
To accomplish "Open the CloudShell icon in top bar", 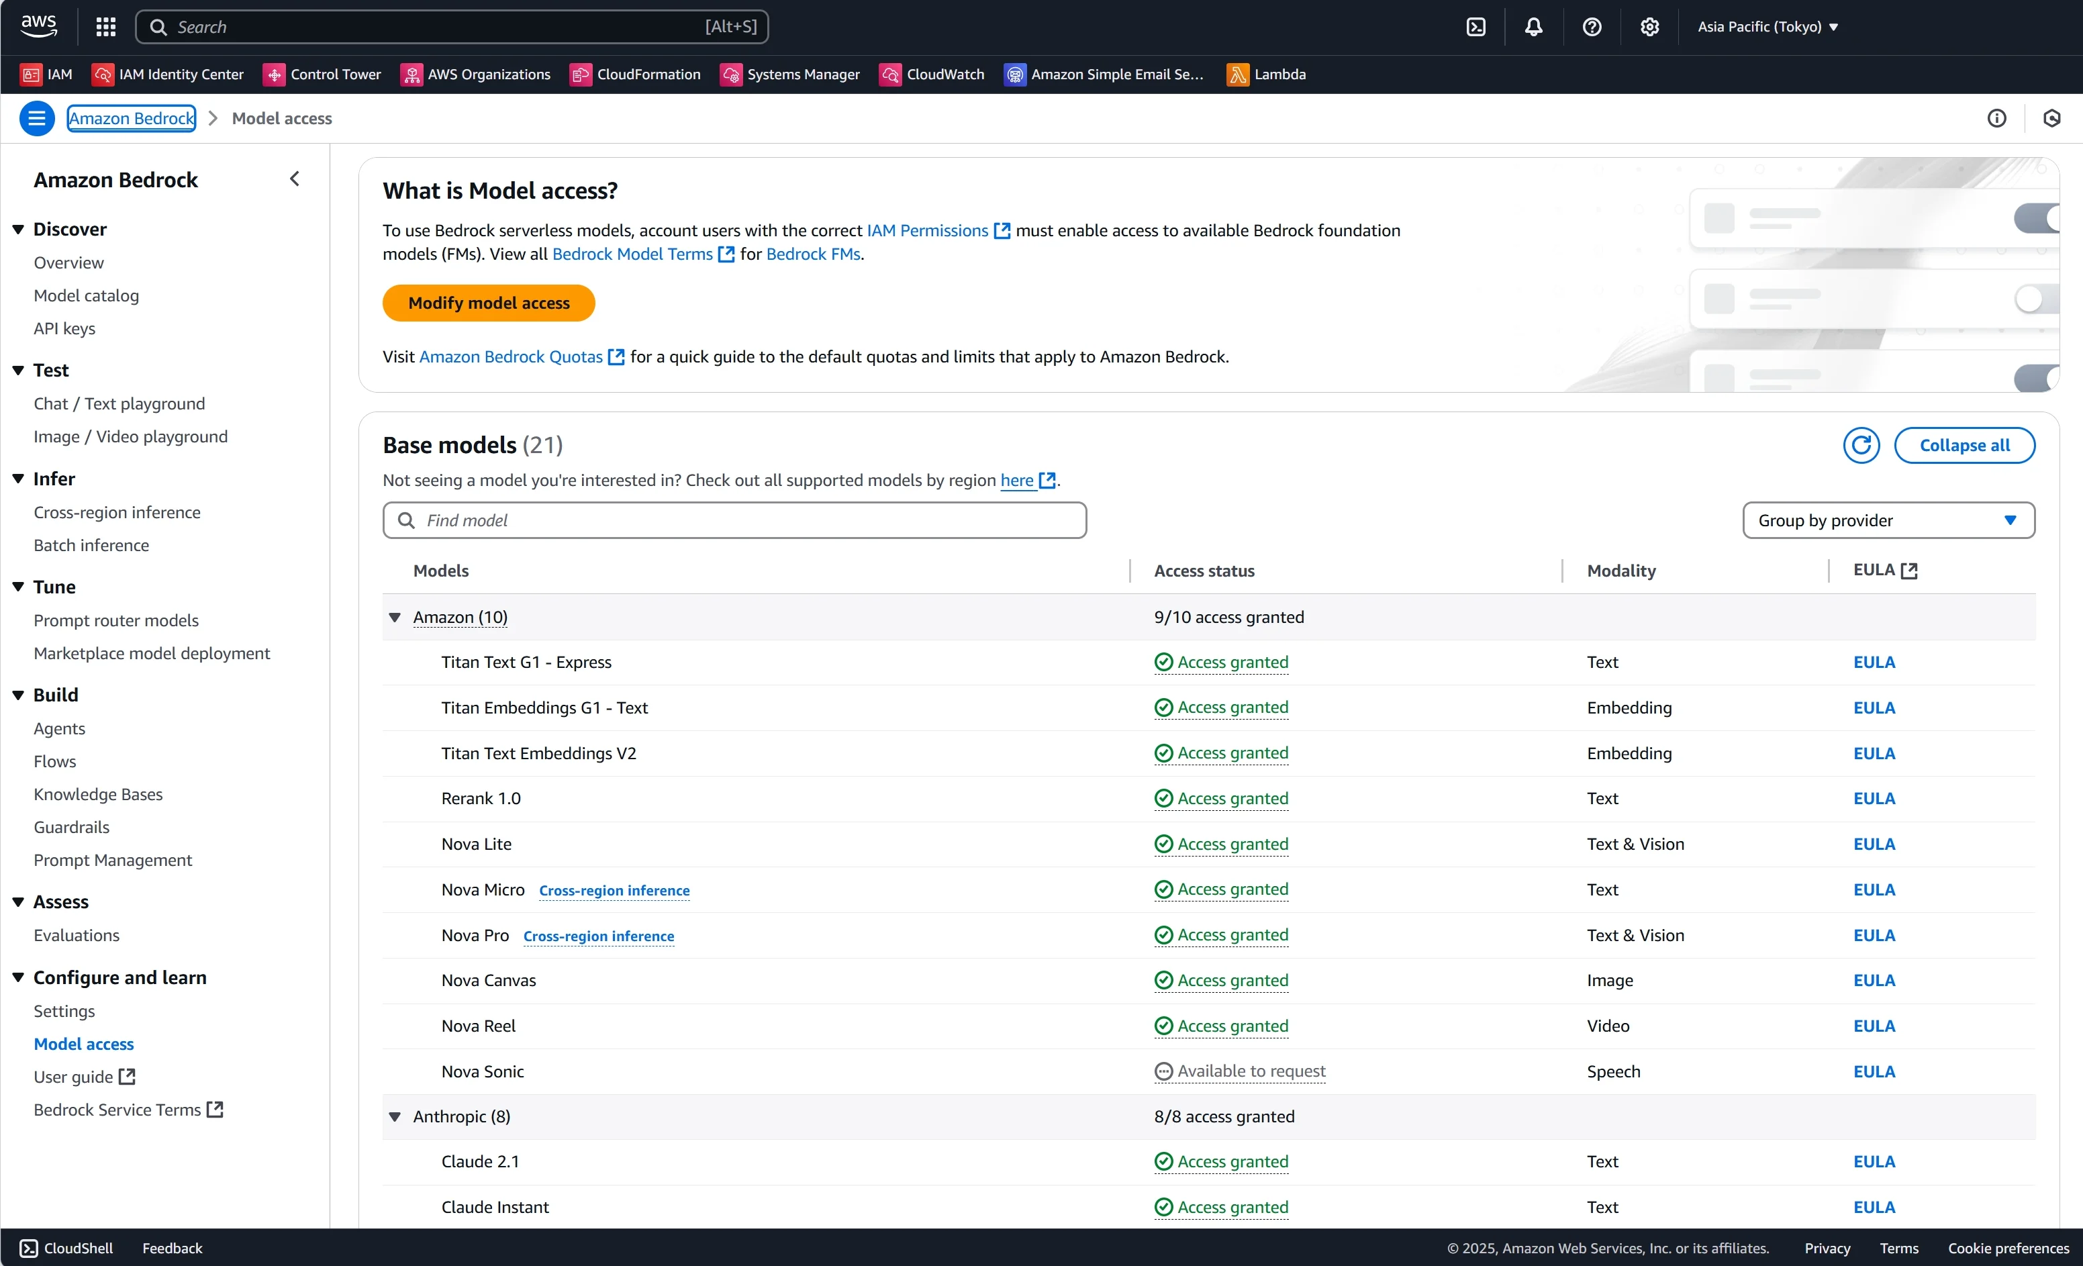I will click(x=1476, y=27).
